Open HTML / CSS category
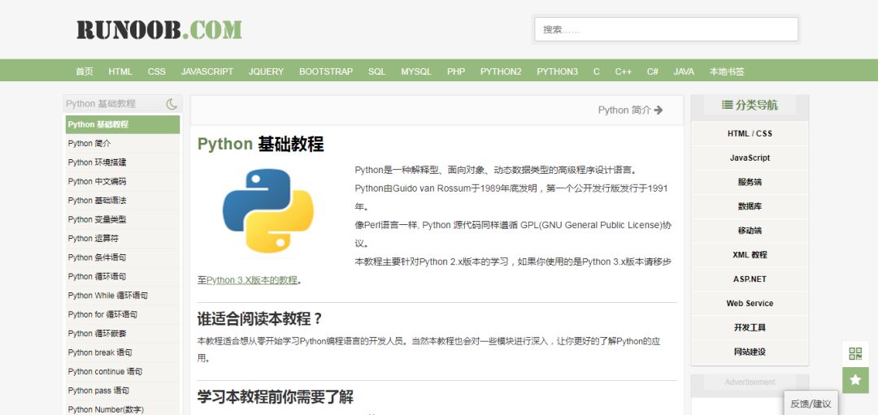Image resolution: width=878 pixels, height=415 pixels. point(750,134)
